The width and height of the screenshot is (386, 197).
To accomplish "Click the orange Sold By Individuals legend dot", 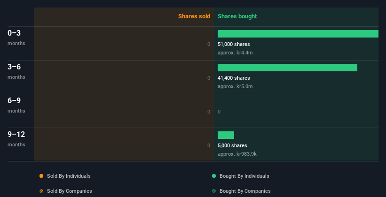I will pyautogui.click(x=41, y=176).
